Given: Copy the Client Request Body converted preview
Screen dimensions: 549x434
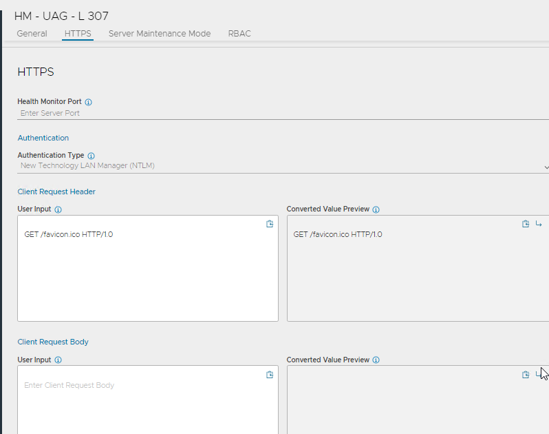Looking at the screenshot, I should tap(526, 375).
